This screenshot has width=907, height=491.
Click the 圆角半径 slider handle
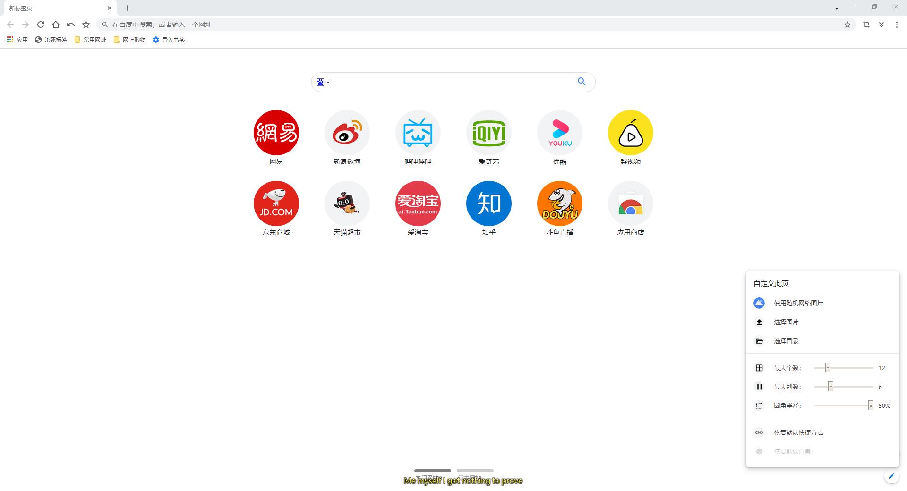tap(871, 406)
